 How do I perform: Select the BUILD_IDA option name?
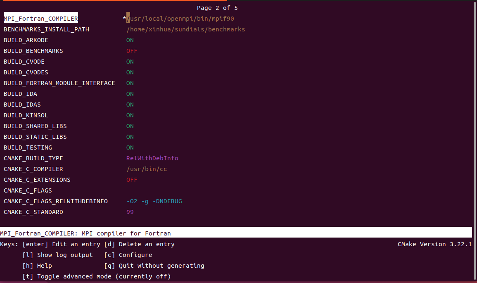point(20,94)
